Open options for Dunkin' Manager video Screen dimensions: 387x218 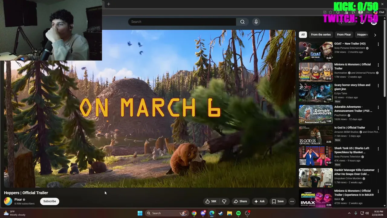[378, 171]
